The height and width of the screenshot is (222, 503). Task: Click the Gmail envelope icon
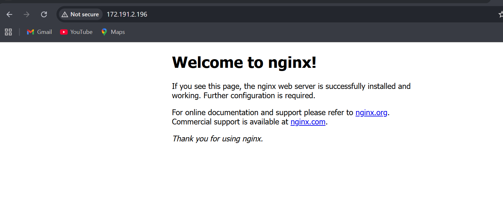click(30, 32)
